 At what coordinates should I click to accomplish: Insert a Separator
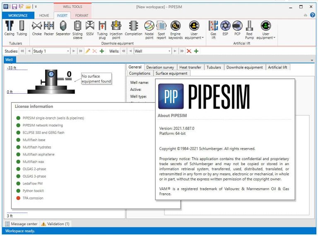tap(63, 28)
